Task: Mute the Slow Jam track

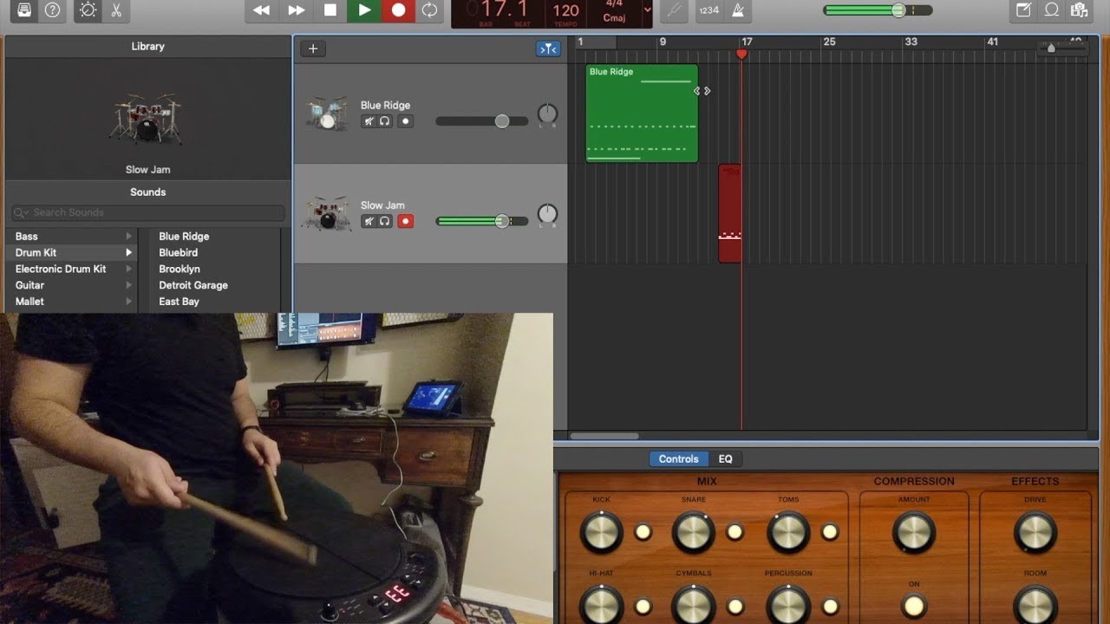Action: pos(369,221)
